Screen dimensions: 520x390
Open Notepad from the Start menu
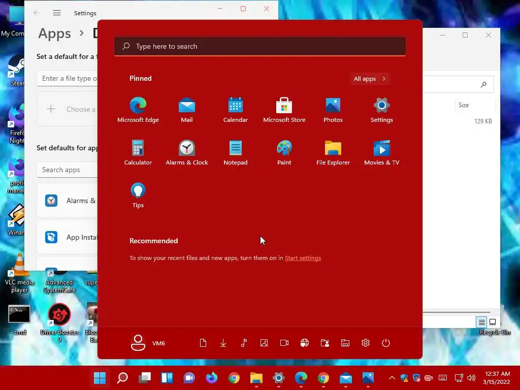click(x=236, y=152)
